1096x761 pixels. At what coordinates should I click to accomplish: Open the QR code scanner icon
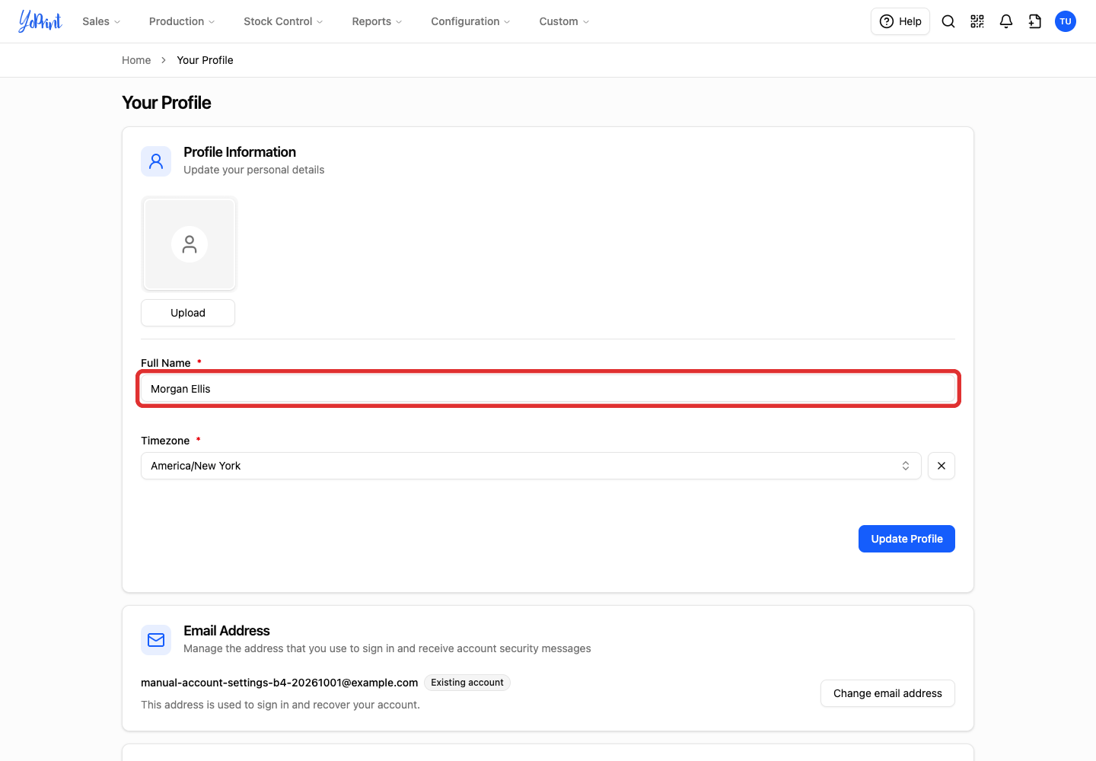pyautogui.click(x=977, y=21)
